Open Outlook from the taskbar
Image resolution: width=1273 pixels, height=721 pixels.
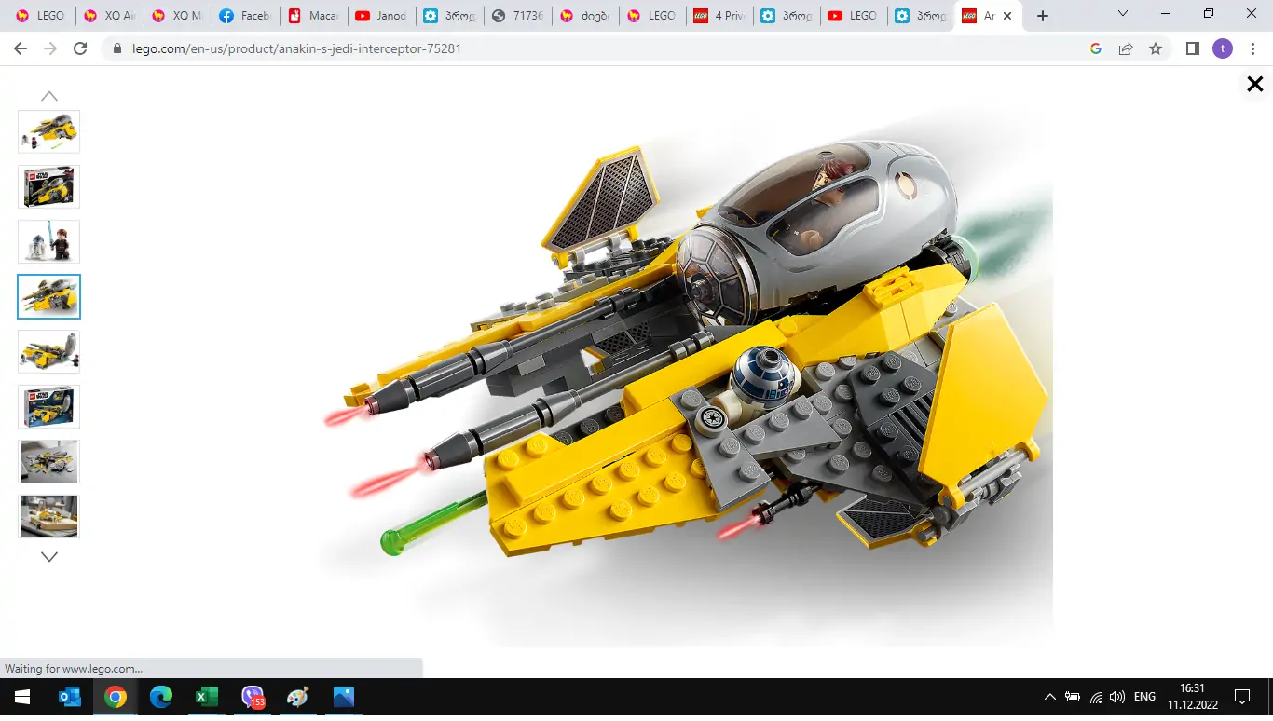pos(70,697)
